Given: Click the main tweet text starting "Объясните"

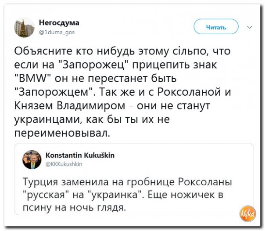Looking at the screenshot, I should pyautogui.click(x=122, y=92).
